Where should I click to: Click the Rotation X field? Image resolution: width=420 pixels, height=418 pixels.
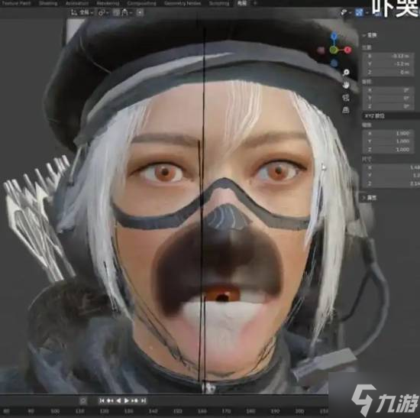[388, 90]
